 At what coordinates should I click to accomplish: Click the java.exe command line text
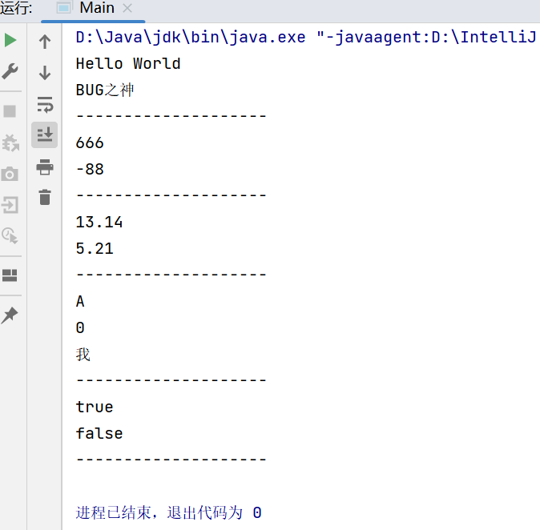[306, 37]
